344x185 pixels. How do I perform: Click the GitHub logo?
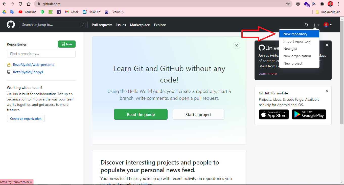pos(11,25)
